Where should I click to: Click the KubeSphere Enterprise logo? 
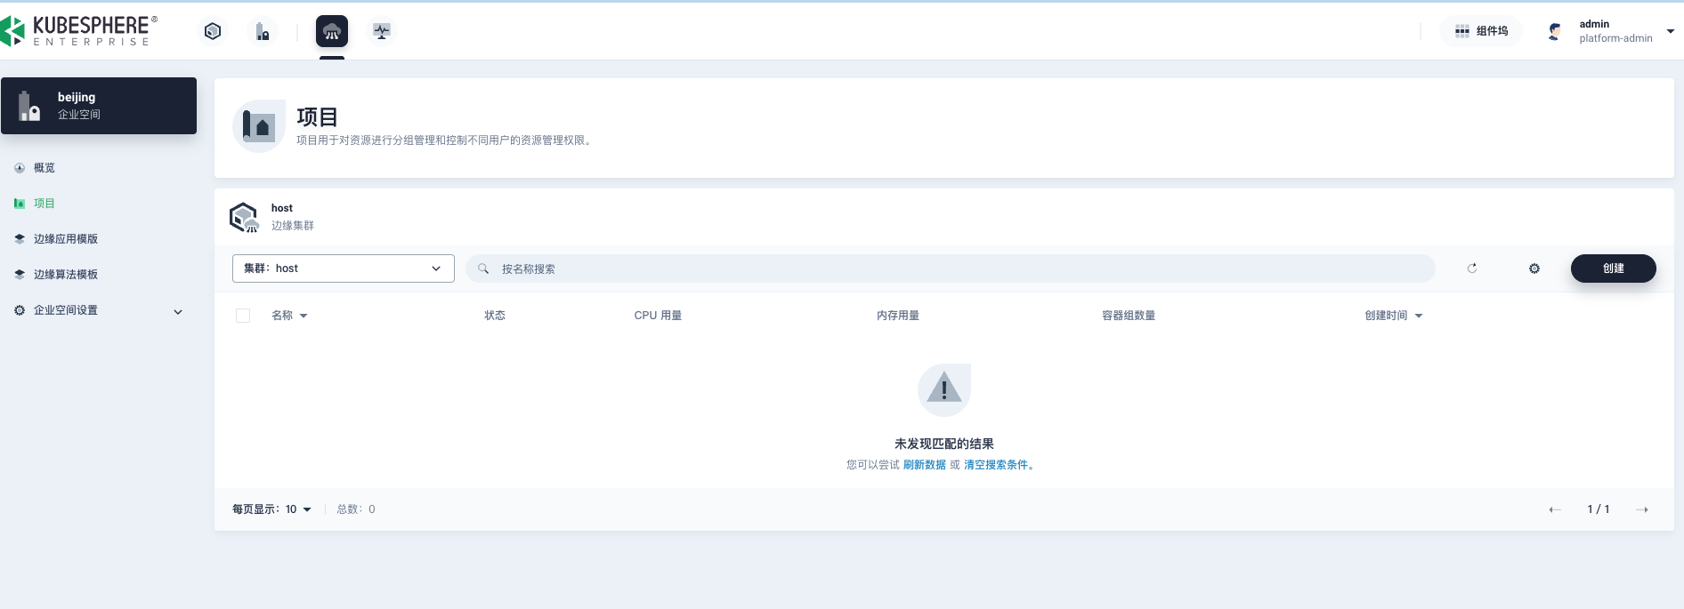tap(80, 30)
